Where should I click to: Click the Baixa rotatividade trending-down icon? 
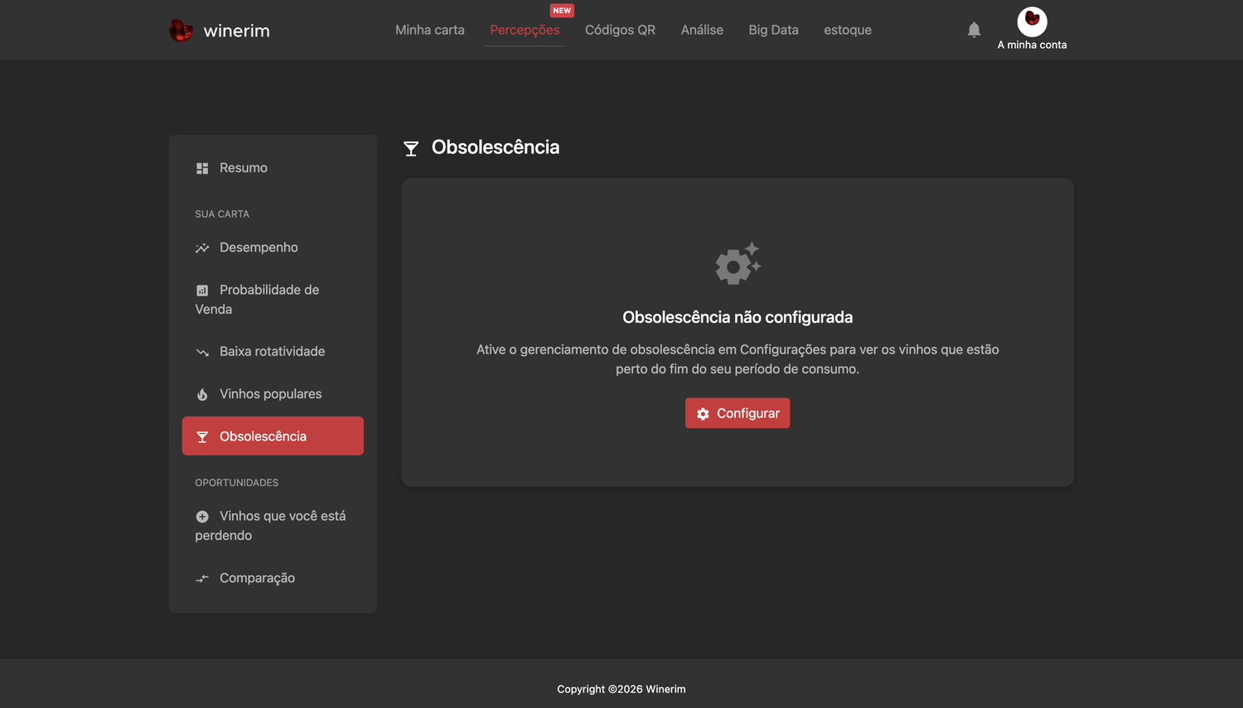(202, 352)
